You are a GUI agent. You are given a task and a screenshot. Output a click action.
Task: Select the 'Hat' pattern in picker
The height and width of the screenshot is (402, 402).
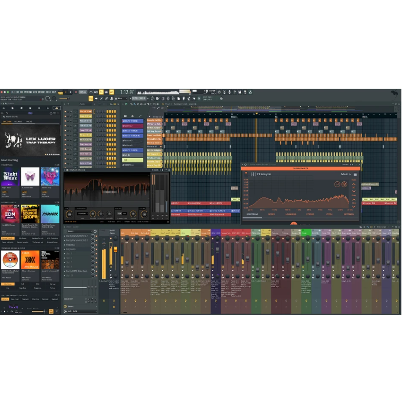click(x=132, y=160)
